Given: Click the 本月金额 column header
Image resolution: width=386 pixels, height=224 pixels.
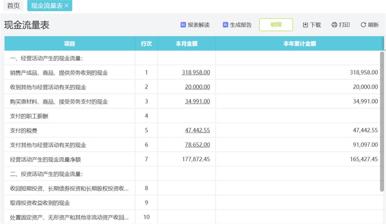Looking at the screenshot, I should 186,44.
